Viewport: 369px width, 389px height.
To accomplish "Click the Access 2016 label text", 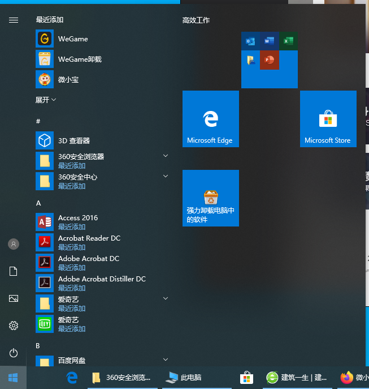I will click(78, 218).
